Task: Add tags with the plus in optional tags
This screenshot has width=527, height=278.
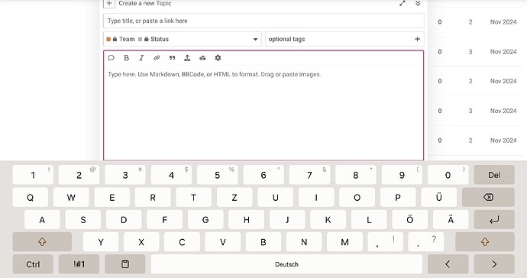Action: [417, 39]
